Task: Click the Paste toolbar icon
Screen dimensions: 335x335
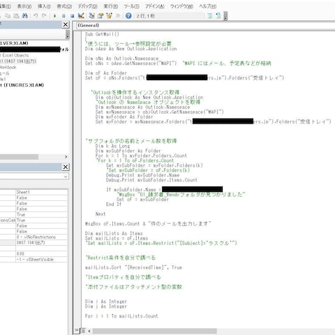Action: pos(16,16)
